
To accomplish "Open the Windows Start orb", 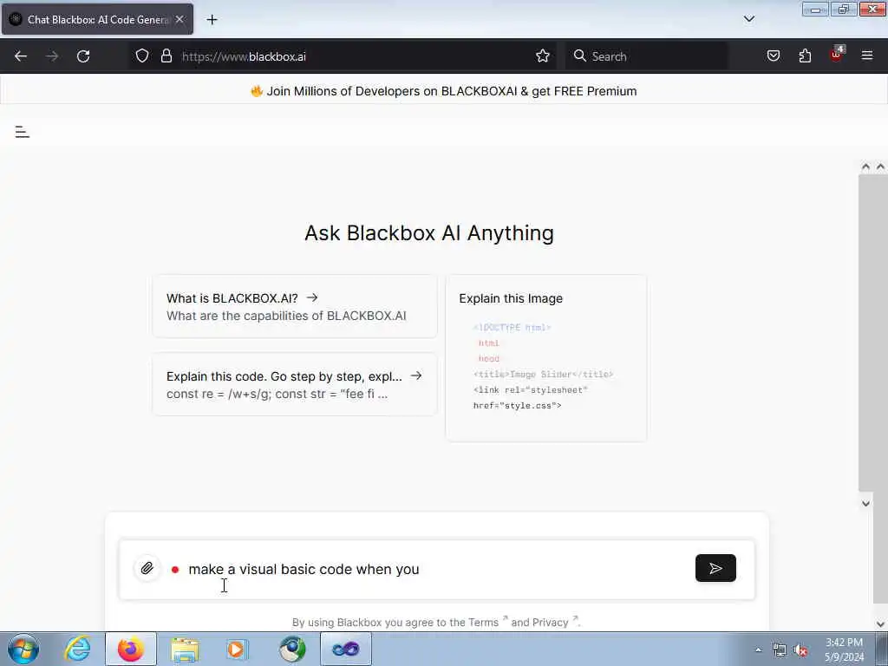I will pyautogui.click(x=23, y=649).
